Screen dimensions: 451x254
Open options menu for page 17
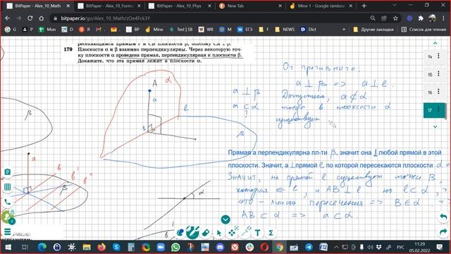(x=438, y=109)
